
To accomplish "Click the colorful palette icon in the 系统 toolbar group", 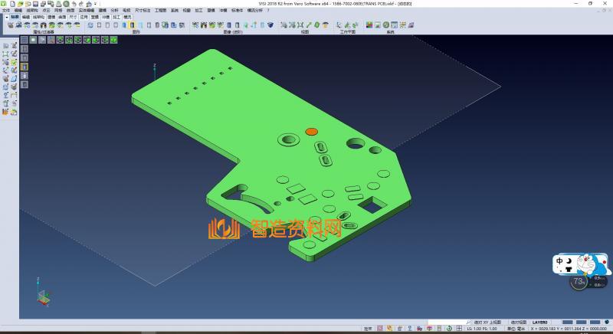I will (x=369, y=25).
